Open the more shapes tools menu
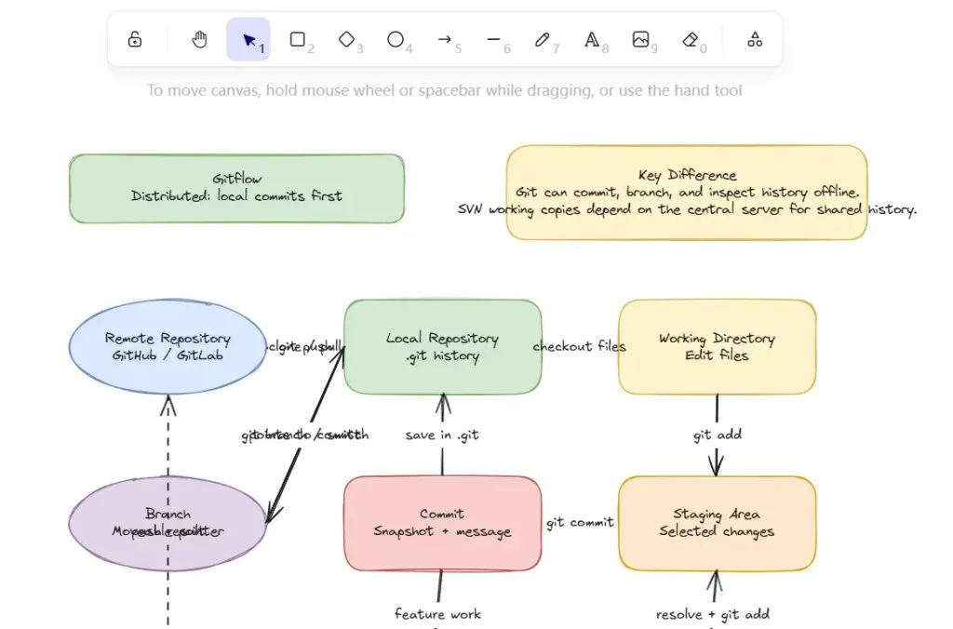This screenshot has height=629, width=953. click(755, 40)
